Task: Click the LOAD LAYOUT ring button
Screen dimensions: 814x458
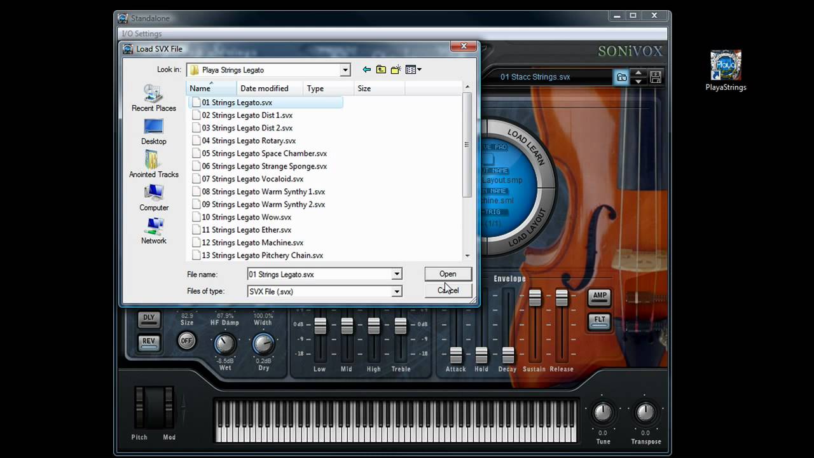Action: (528, 228)
